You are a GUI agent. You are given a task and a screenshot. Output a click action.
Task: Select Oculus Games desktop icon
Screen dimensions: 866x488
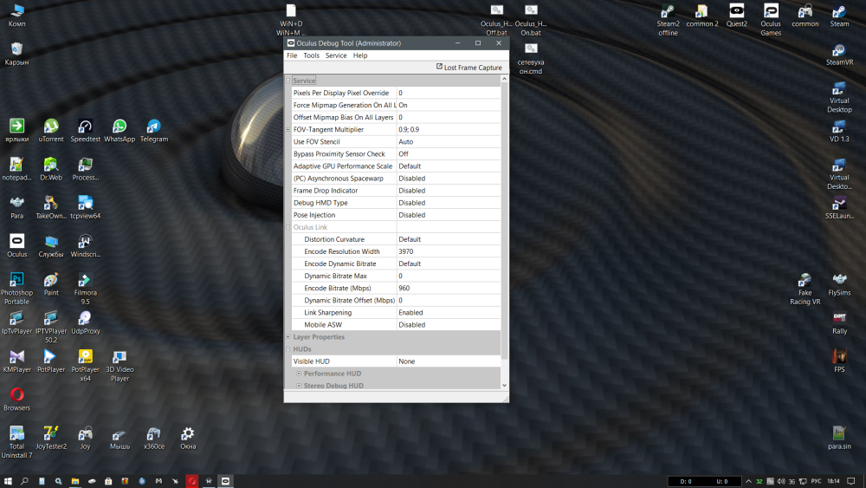[x=771, y=20]
